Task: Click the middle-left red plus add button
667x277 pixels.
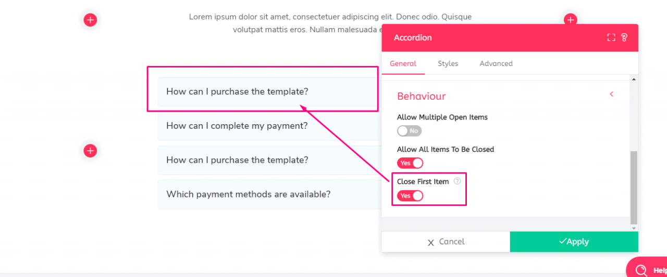Action: [90, 151]
